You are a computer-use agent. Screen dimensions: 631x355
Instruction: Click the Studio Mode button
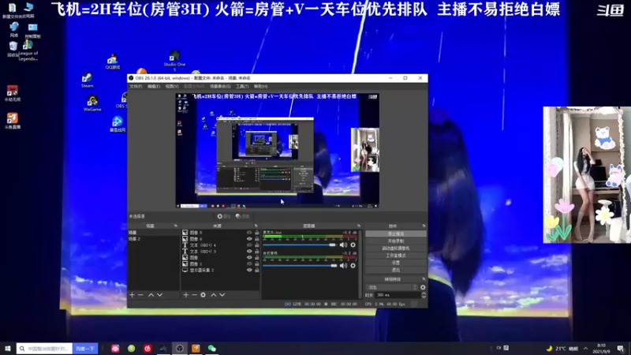396,256
